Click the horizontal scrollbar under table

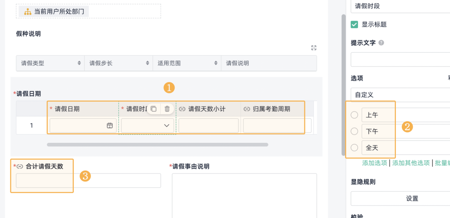coord(157,145)
